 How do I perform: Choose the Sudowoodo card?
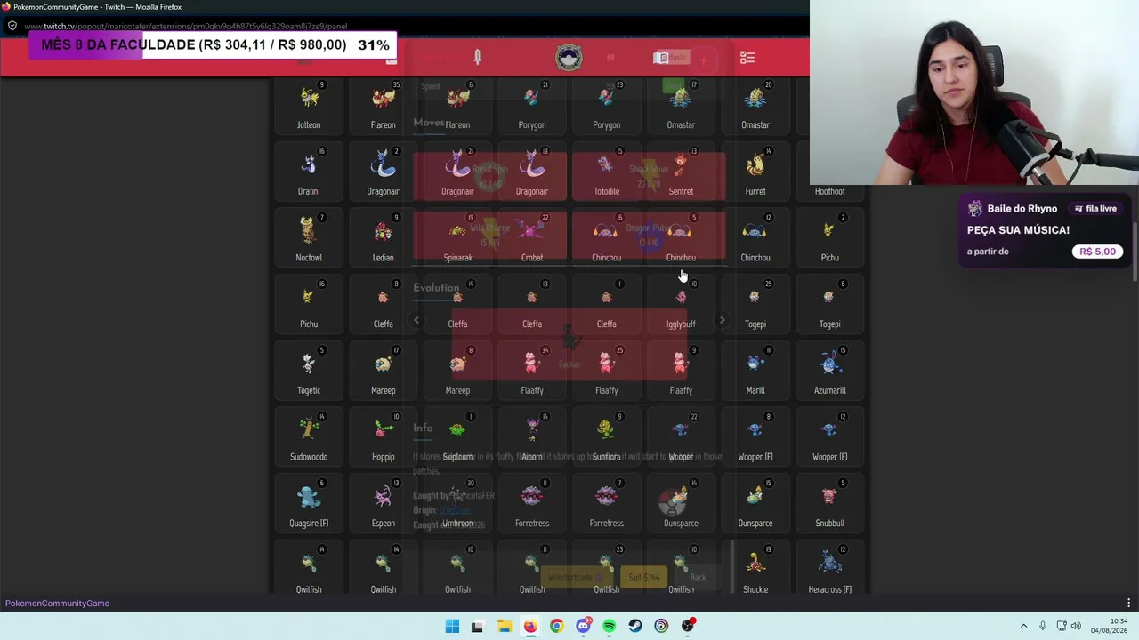tap(309, 438)
